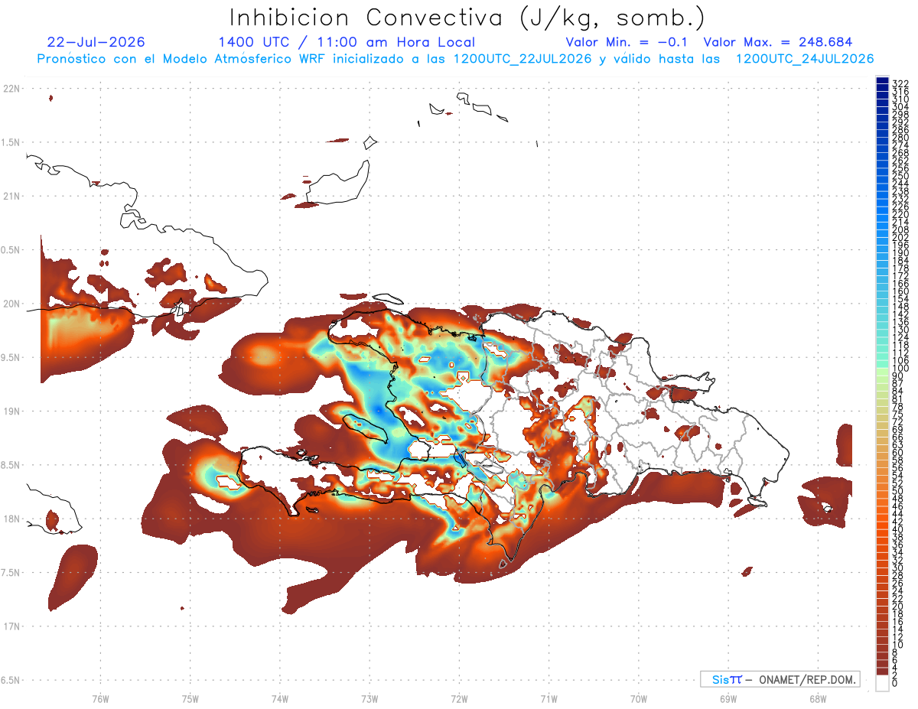This screenshot has width=918, height=709.
Task: Click the "68W" longitude label
Action: click(x=818, y=698)
